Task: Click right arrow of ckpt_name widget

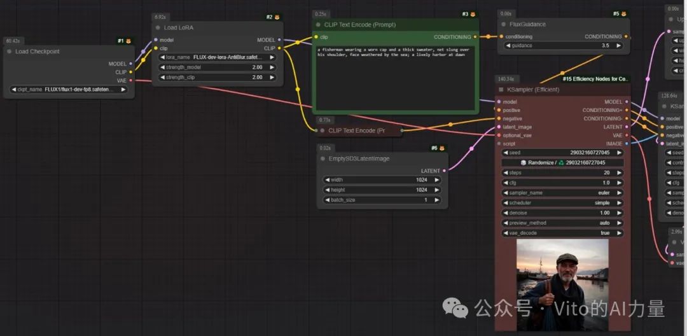Action: 123,89
